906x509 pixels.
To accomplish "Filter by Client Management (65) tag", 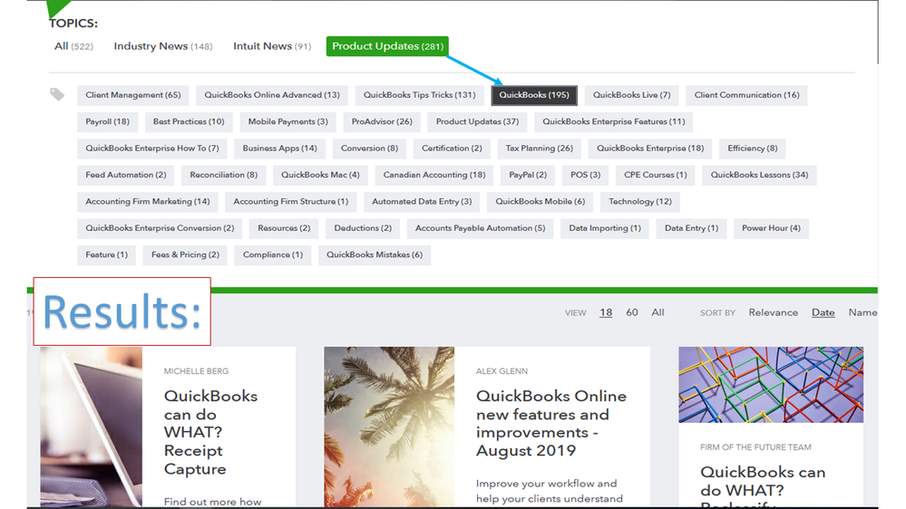I will 133,95.
